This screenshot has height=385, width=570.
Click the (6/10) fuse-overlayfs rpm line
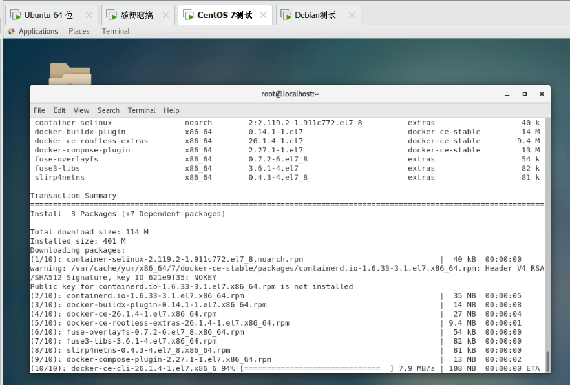click(x=276, y=332)
